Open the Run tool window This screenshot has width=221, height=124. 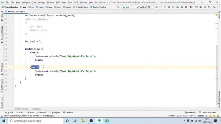pos(9,113)
